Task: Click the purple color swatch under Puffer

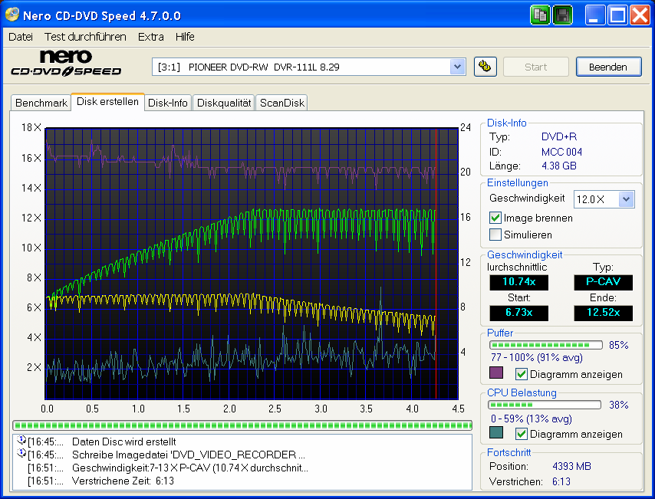Action: (x=495, y=374)
